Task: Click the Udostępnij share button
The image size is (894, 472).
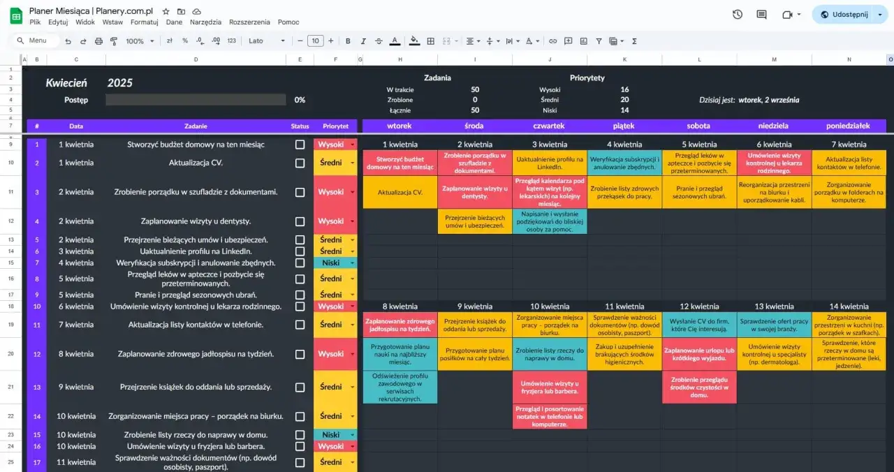Action: point(844,15)
